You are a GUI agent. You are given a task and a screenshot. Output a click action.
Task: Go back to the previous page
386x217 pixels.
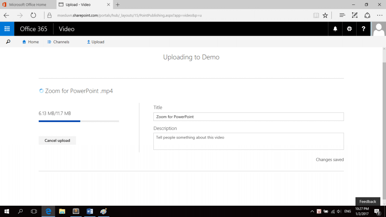[6, 15]
